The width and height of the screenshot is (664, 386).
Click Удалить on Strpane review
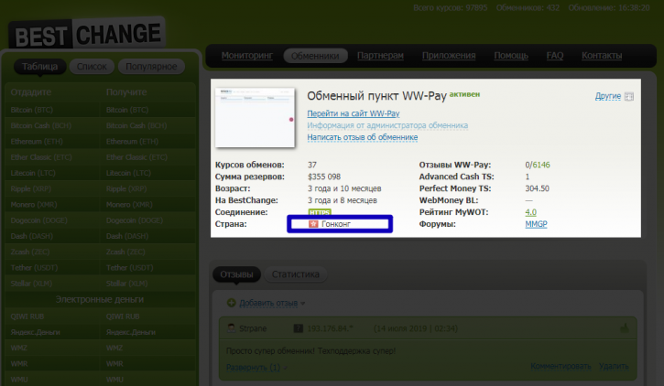(614, 366)
